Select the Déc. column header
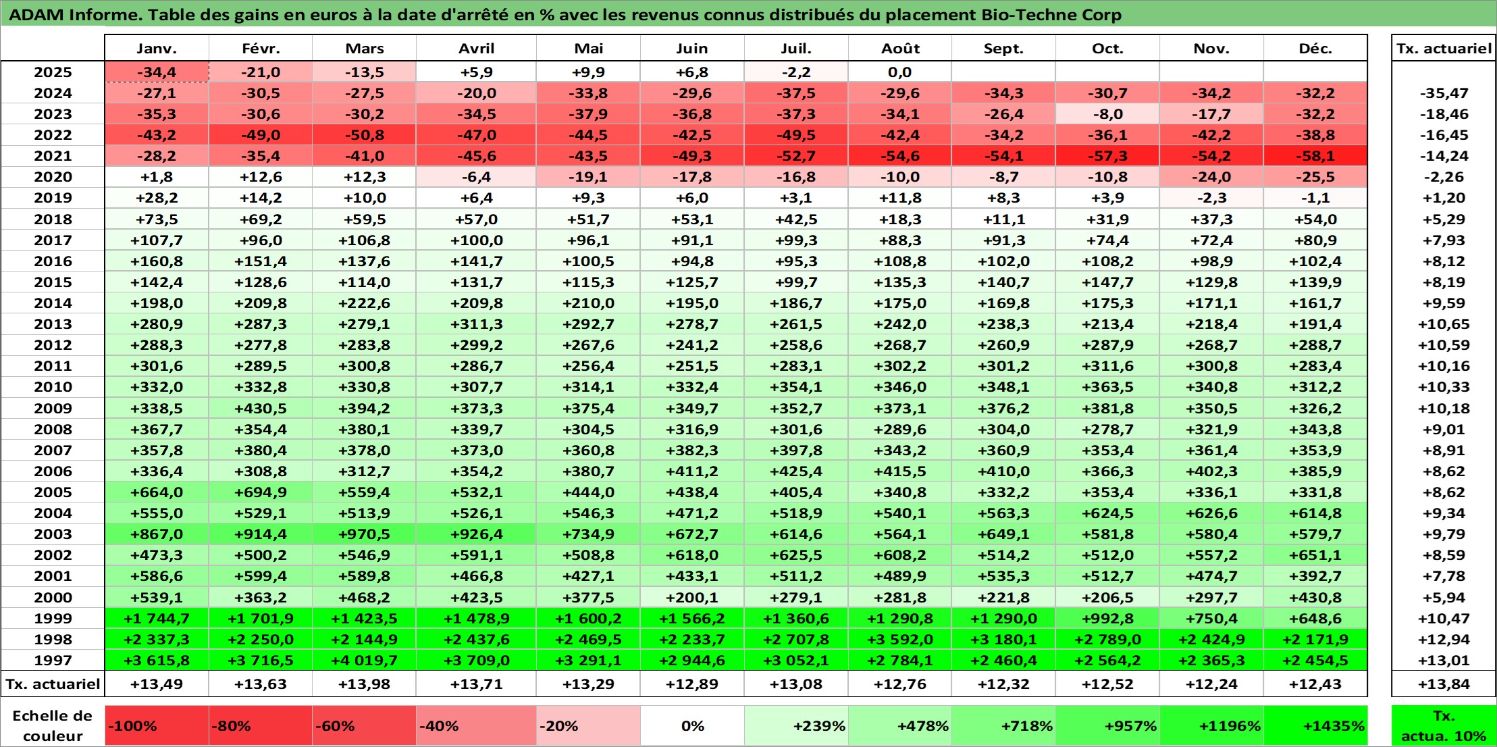The height and width of the screenshot is (747, 1497). 1315,49
